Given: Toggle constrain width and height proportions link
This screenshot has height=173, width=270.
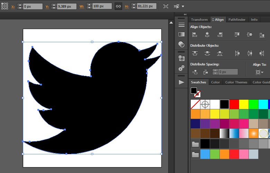Looking at the screenshot, I should [118, 6].
